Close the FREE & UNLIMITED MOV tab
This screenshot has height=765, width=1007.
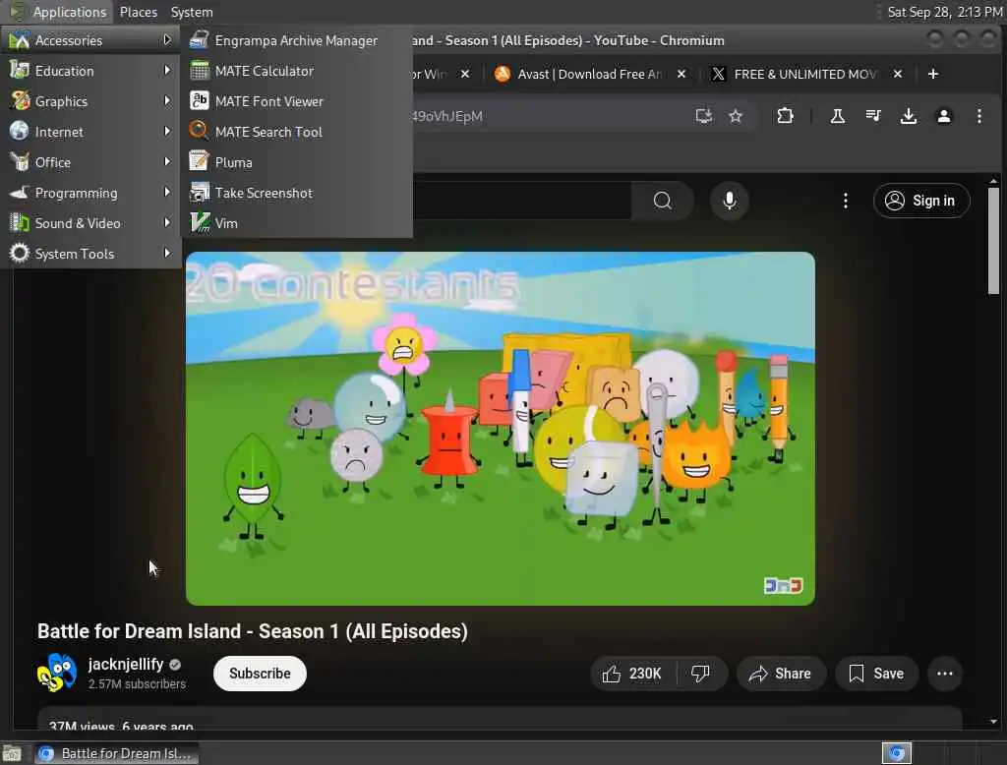tap(898, 74)
